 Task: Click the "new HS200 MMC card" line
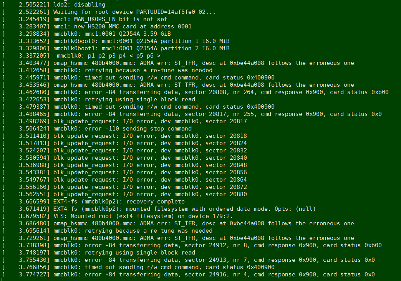pos(122,26)
